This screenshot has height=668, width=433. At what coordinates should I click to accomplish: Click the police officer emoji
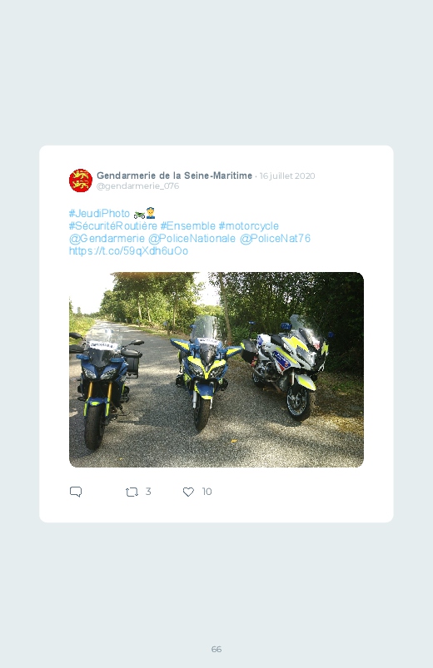coord(150,213)
